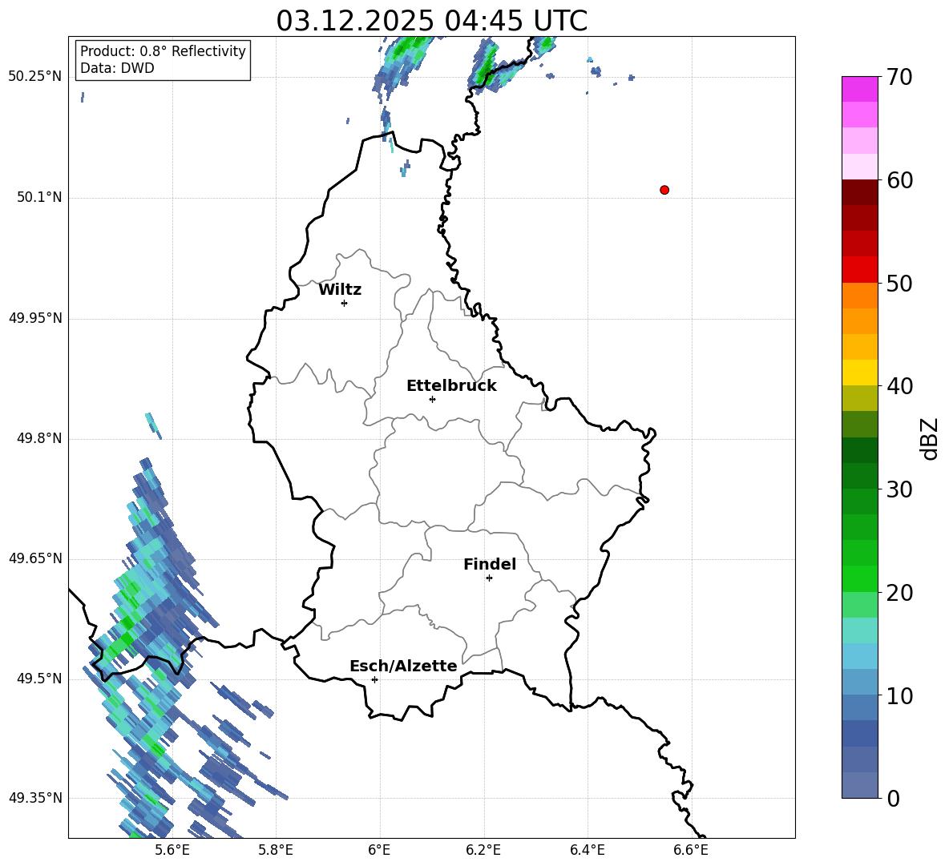
Task: Click the 30 colorbar tick label
Action: pyautogui.click(x=899, y=489)
